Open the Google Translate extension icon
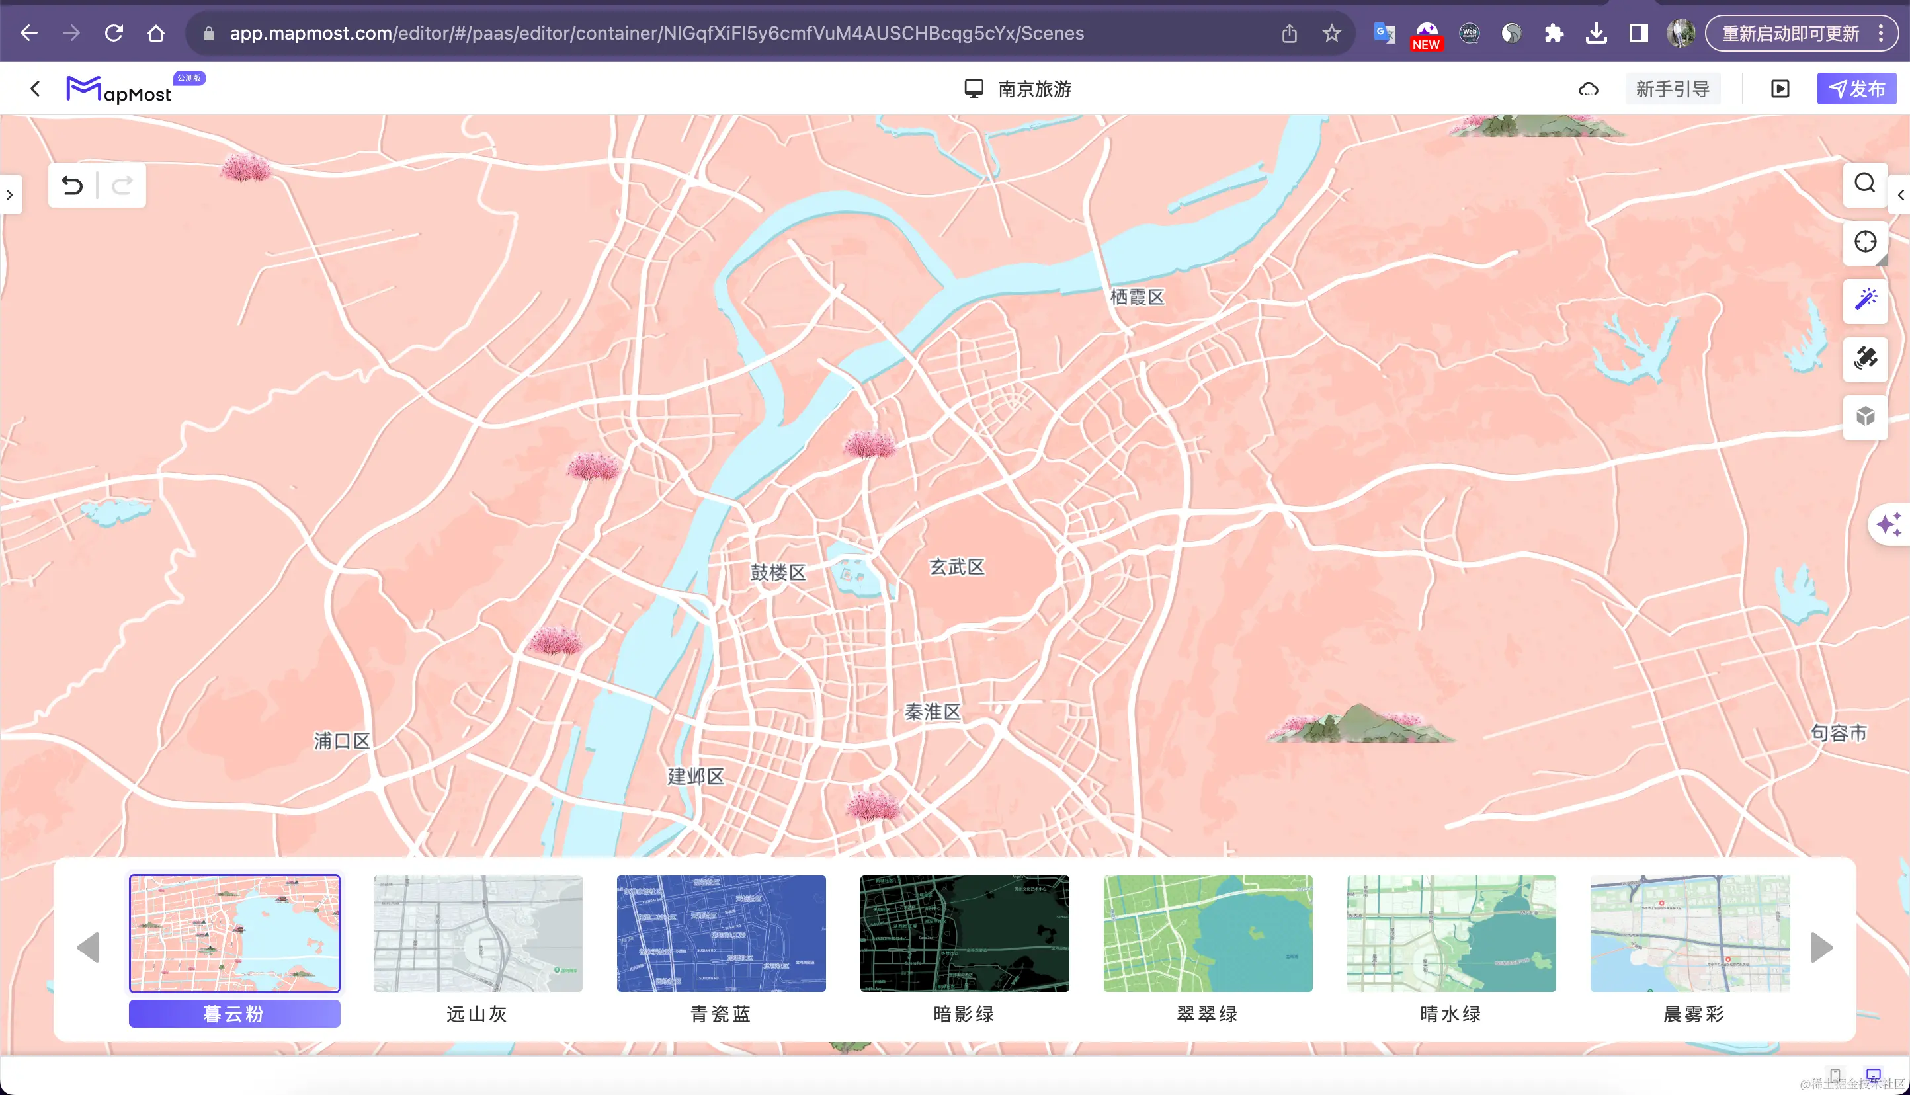Image resolution: width=1910 pixels, height=1095 pixels. pos(1384,33)
